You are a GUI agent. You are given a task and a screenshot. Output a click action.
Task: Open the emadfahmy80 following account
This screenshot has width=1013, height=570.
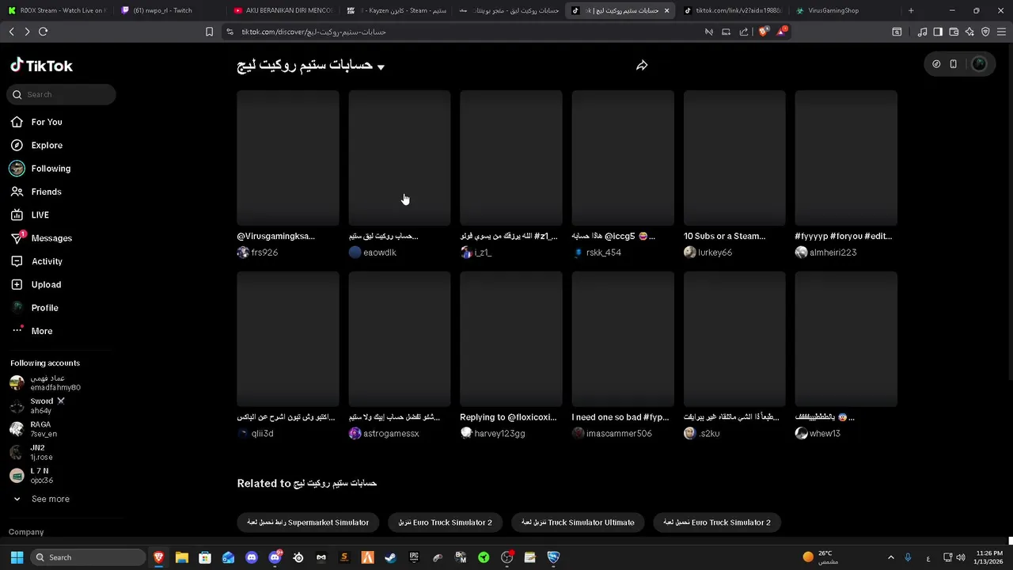(x=45, y=383)
